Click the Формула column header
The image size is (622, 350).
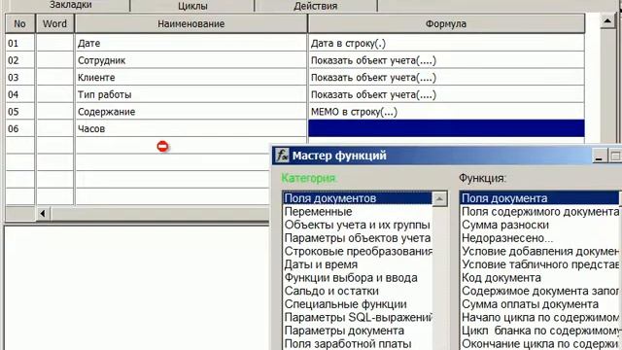click(x=446, y=23)
